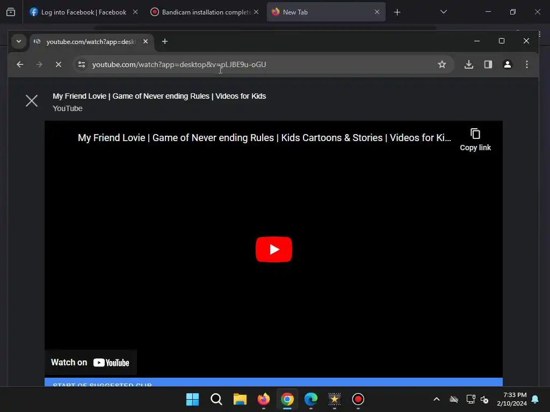Click the video title in the player
The width and height of the screenshot is (550, 412).
[264, 138]
